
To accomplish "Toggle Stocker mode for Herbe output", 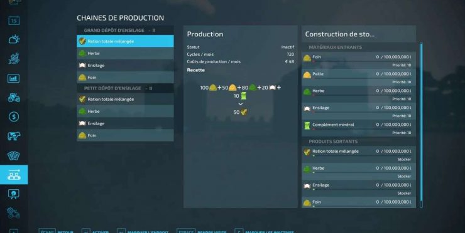I will point(404,176).
